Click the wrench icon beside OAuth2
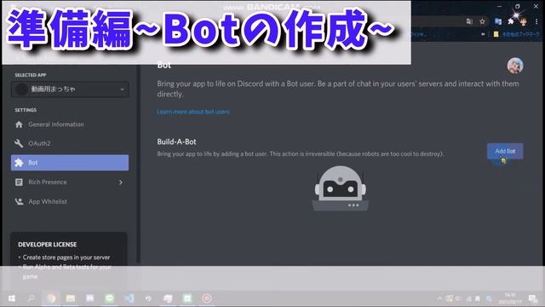Image resolution: width=545 pixels, height=307 pixels. (x=19, y=143)
